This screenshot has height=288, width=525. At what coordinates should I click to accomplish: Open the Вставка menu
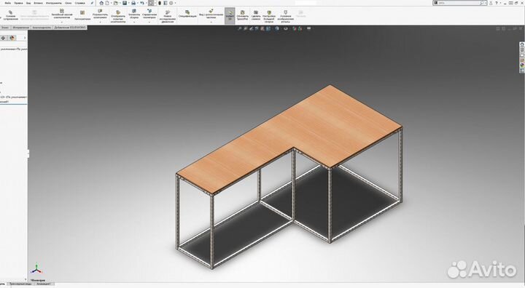(38, 3)
